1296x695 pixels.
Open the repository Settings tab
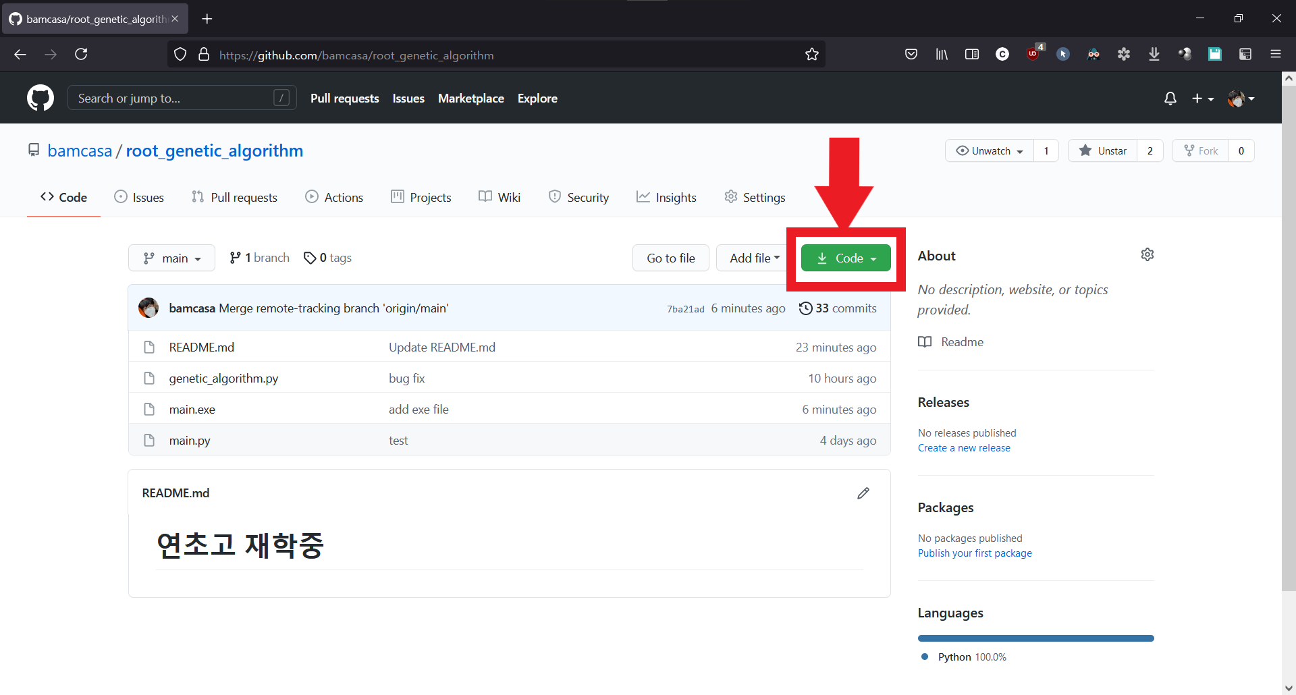(x=755, y=197)
